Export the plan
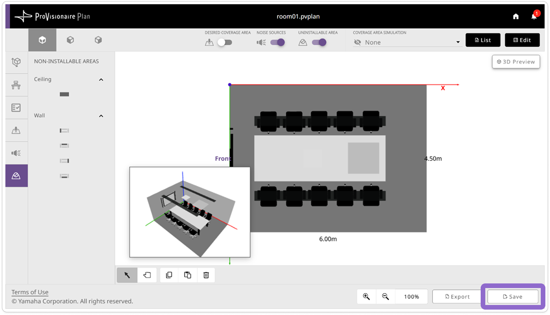Viewport: 550px width, 315px height. pyautogui.click(x=458, y=297)
